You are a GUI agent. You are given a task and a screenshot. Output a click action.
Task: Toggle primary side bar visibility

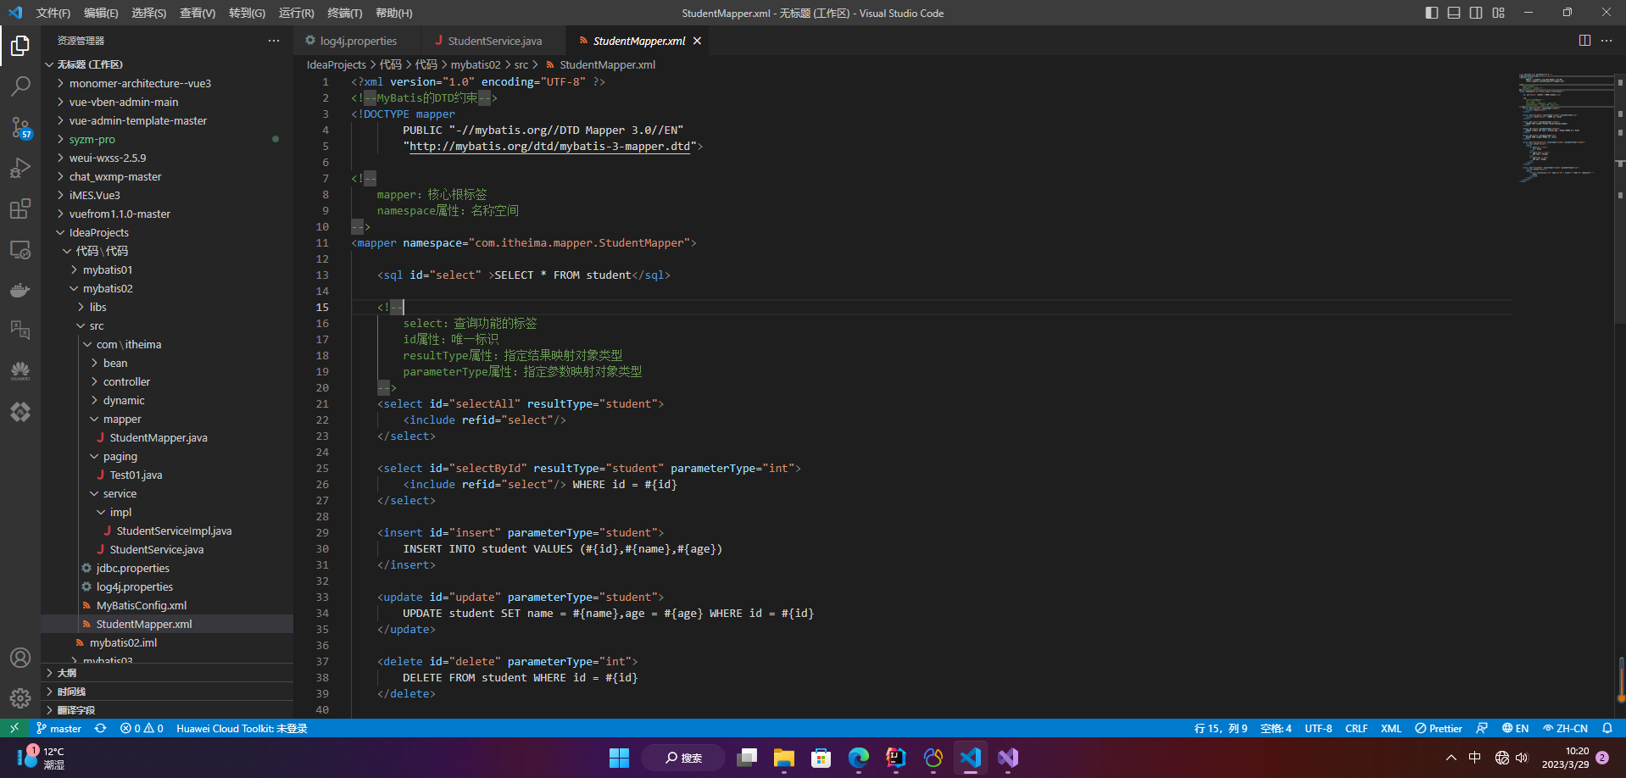point(1432,13)
